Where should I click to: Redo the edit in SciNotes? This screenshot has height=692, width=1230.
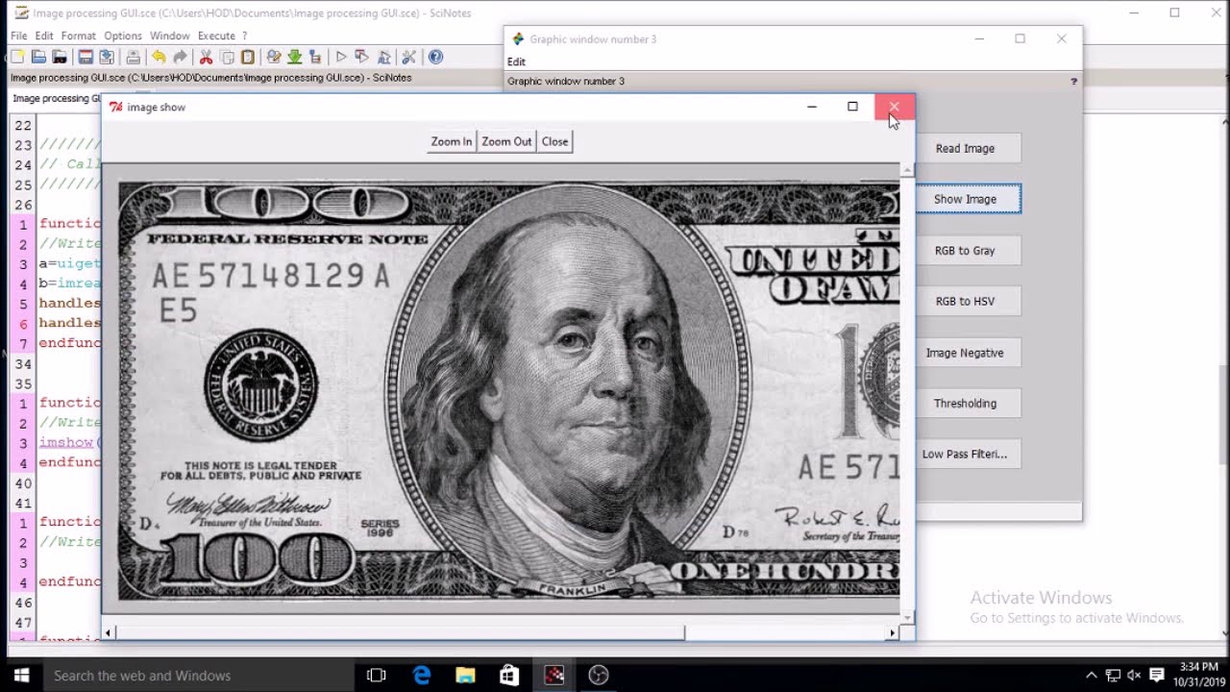(180, 57)
